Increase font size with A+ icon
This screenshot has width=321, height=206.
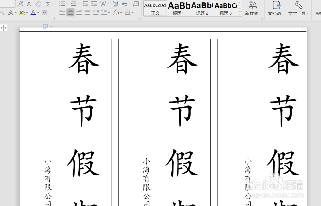coord(21,4)
